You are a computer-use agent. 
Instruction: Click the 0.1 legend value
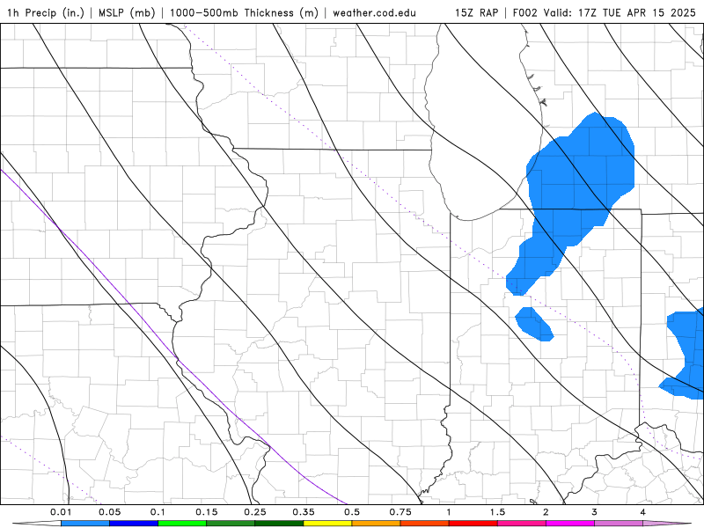[158, 512]
